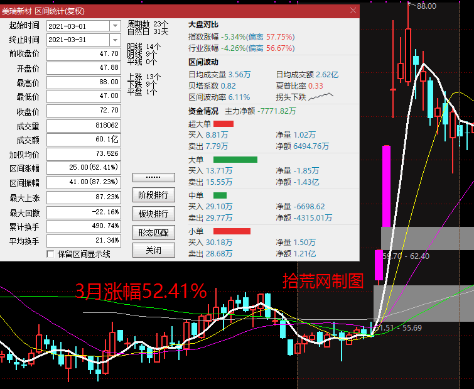Click 小单 净额 1.21亿 text
This screenshot has height=389, width=474.
pos(296,253)
